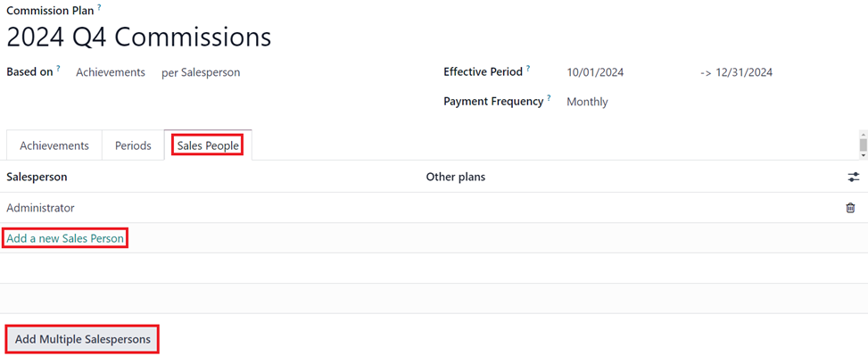Click the scrollbar up arrow
Screen dimensions: 868x356
pyautogui.click(x=863, y=135)
